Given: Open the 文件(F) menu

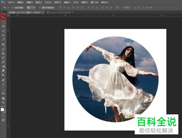Looking at the screenshot, I should pyautogui.click(x=11, y=2).
